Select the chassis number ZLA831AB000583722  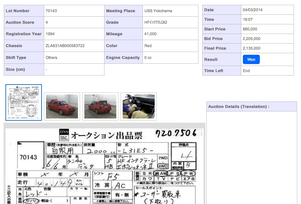coord(65,46)
